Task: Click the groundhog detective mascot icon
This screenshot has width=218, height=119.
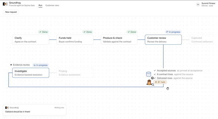Action: [x=149, y=82]
